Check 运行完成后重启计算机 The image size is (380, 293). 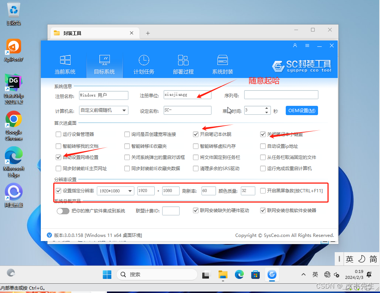pyautogui.click(x=263, y=168)
